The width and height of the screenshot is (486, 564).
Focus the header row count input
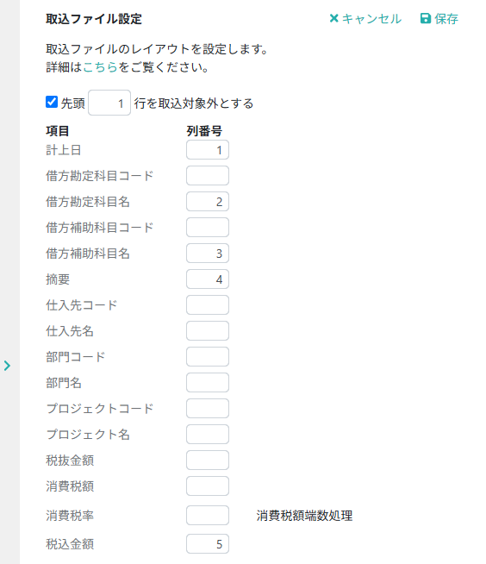click(109, 103)
